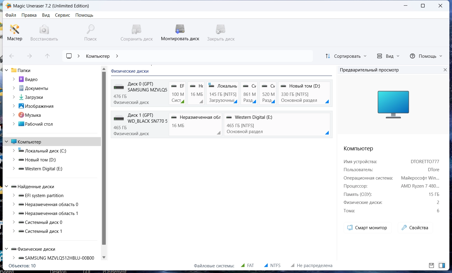Collapse the Компьютер tree node
The image size is (452, 273).
point(7,142)
